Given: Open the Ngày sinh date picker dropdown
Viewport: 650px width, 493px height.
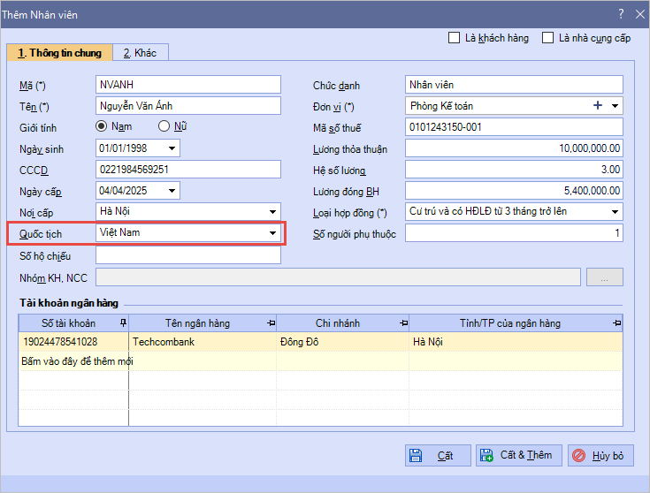Looking at the screenshot, I should (171, 148).
